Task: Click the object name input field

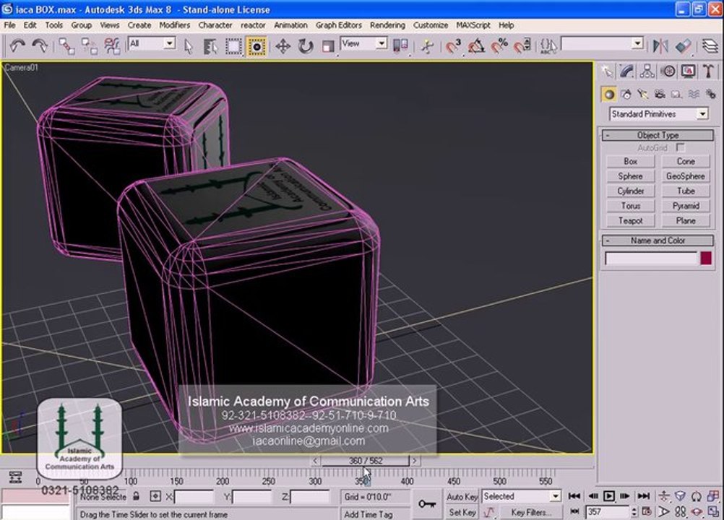Action: point(650,258)
